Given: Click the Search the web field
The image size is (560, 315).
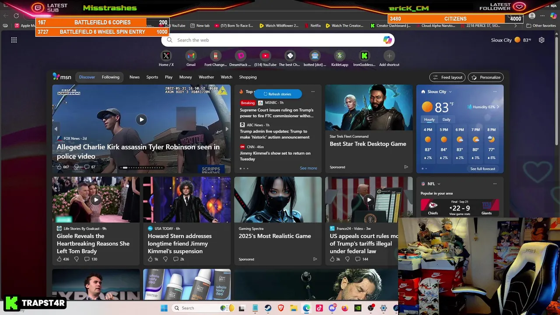Looking at the screenshot, I should coord(278,40).
